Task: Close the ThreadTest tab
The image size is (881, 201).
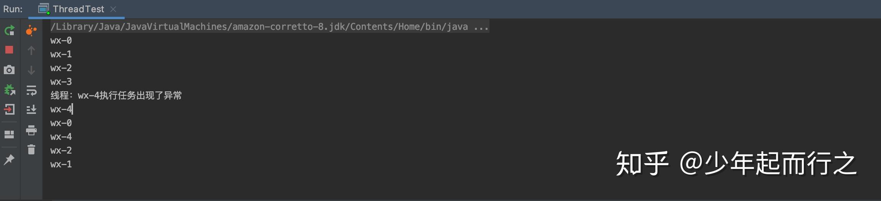Action: pyautogui.click(x=113, y=9)
